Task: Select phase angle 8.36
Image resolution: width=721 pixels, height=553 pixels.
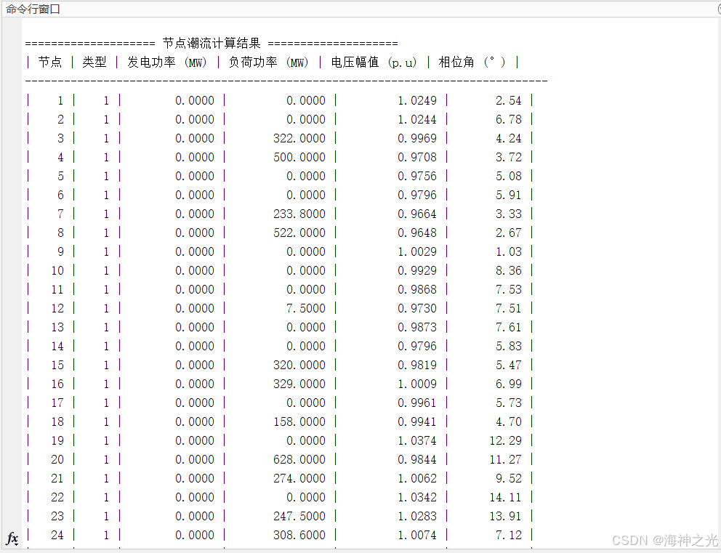Action: click(509, 270)
